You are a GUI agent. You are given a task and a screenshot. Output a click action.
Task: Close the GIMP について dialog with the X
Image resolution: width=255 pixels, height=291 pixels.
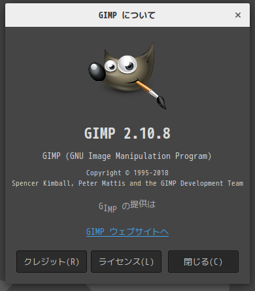pos(238,15)
